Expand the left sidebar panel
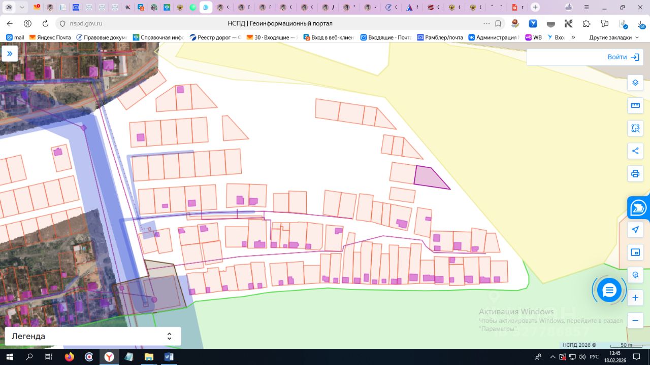 [10, 54]
